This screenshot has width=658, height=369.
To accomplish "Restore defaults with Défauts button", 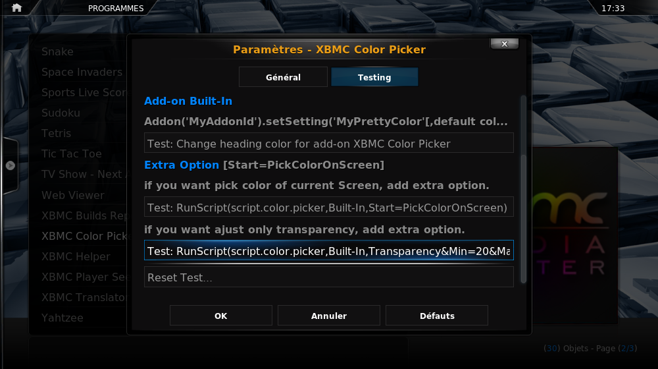I will pos(437,316).
